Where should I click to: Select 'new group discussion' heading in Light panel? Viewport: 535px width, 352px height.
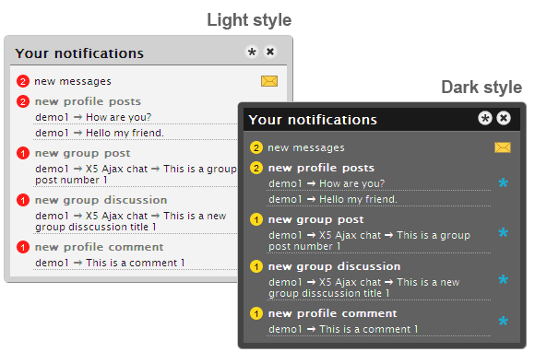[101, 200]
